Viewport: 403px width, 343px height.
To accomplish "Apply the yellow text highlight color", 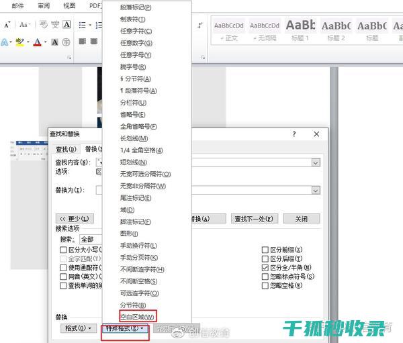I will [19, 42].
